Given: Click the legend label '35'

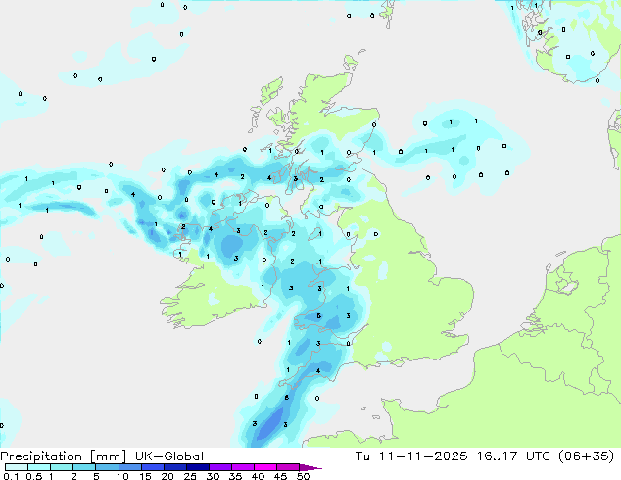Looking at the screenshot, I should 235,476.
